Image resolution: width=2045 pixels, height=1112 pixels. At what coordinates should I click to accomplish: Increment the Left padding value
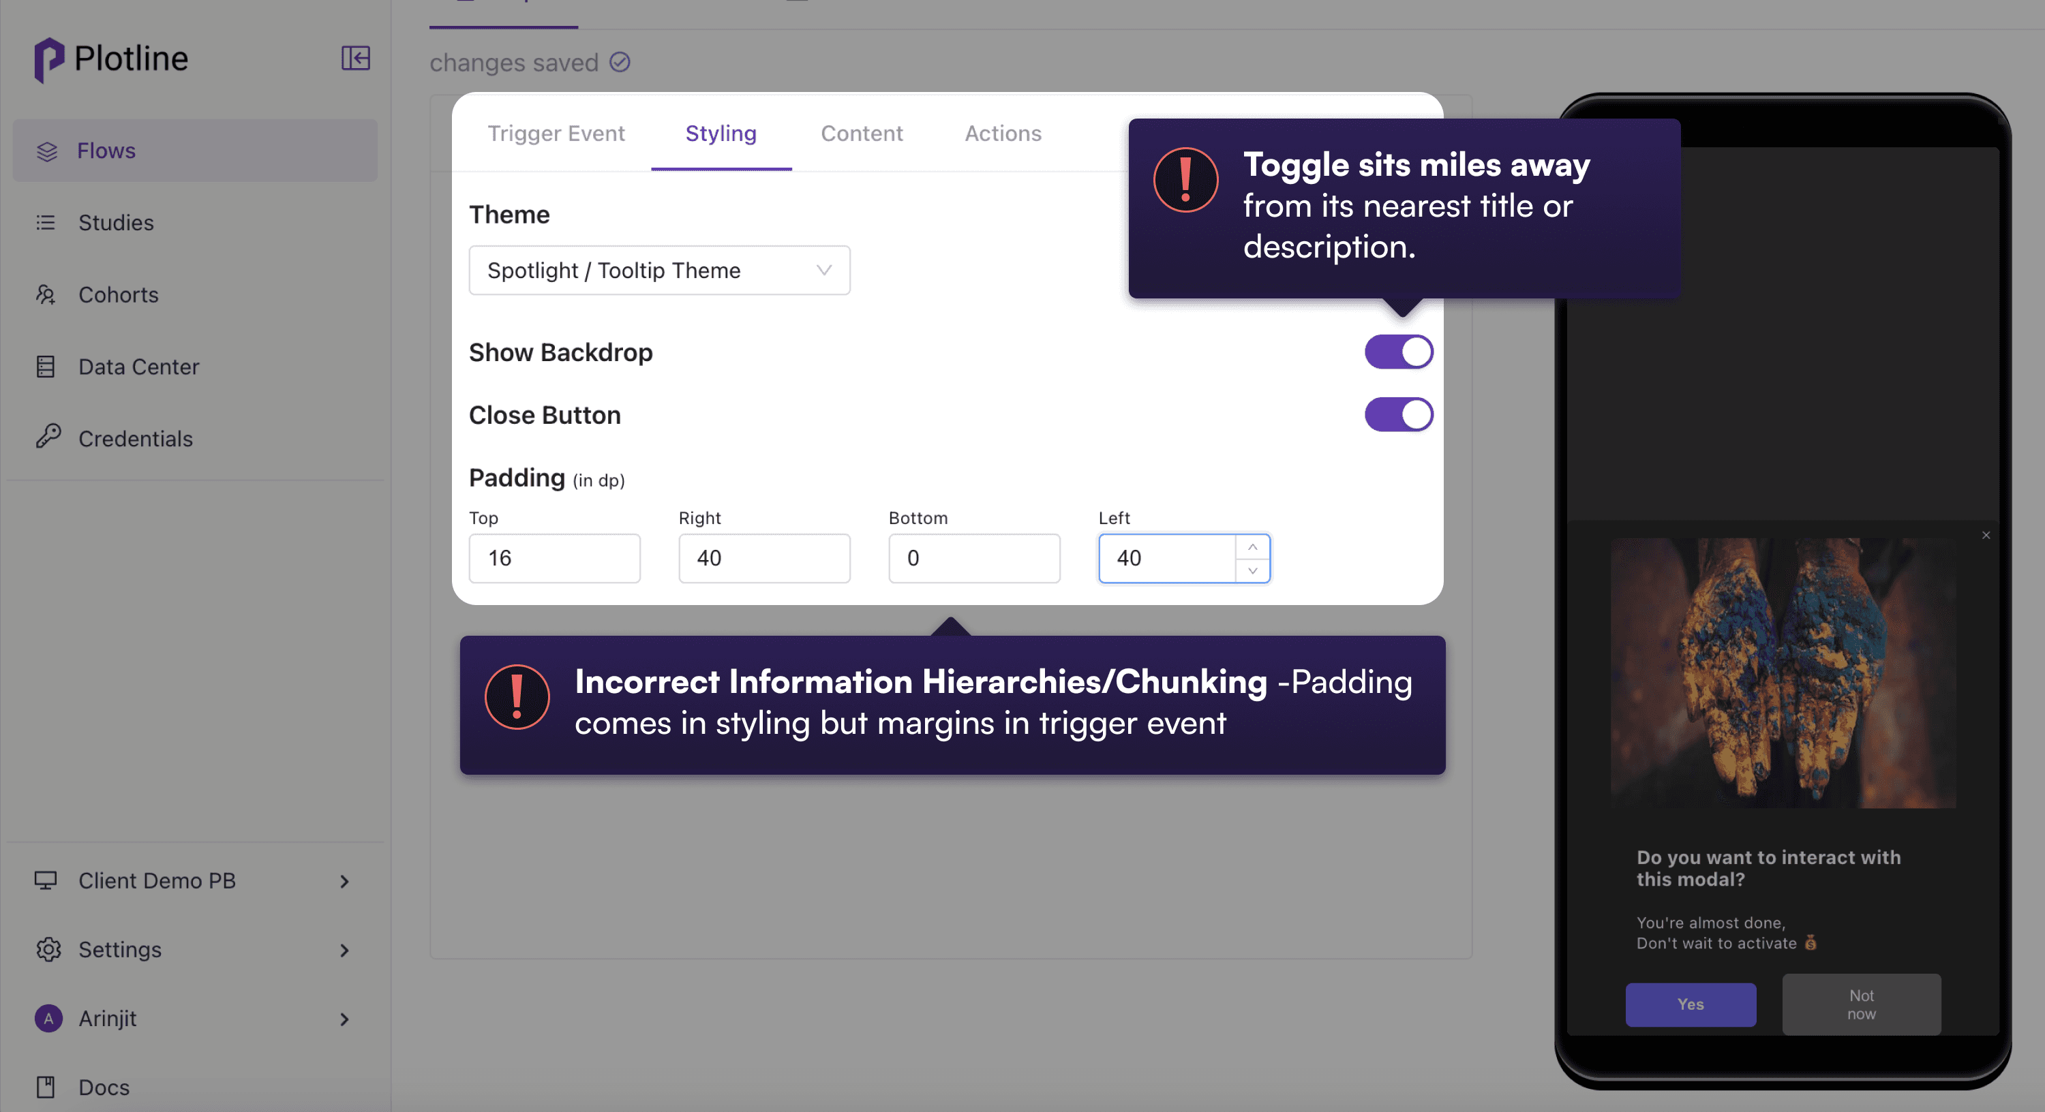coord(1252,547)
